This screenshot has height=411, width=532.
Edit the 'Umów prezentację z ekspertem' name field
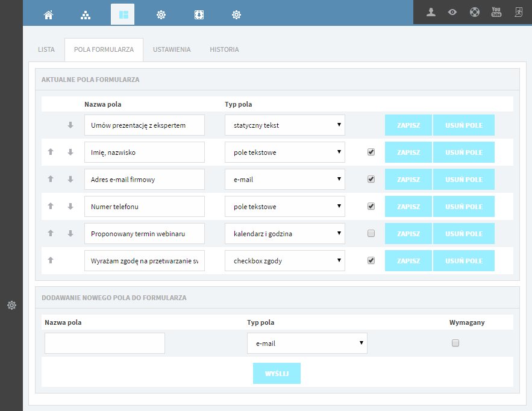pos(145,125)
